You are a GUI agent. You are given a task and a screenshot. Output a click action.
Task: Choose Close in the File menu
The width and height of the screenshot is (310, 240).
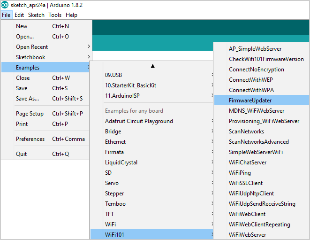[x=46, y=78]
